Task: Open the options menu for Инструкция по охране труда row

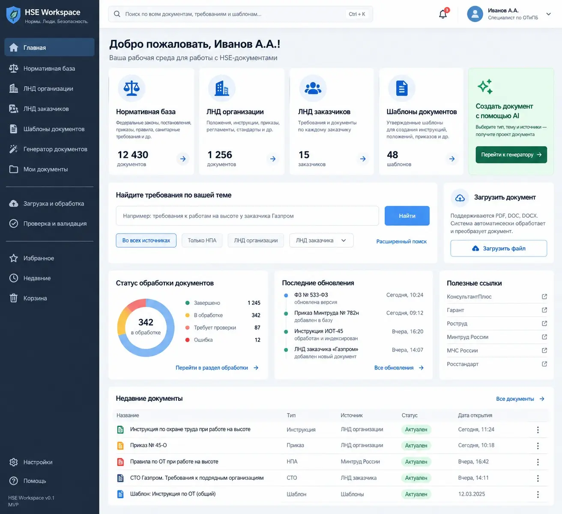Action: (x=538, y=430)
